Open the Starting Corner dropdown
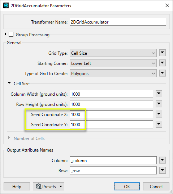173x194 pixels. pyautogui.click(x=113, y=63)
